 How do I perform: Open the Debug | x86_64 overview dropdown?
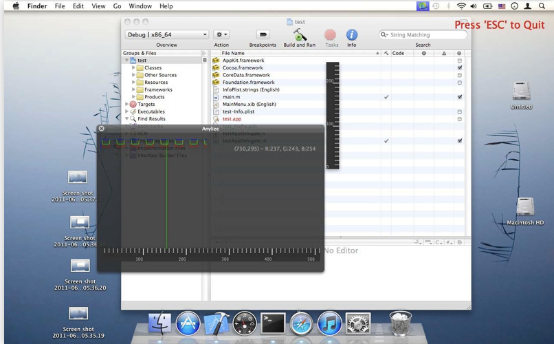click(x=167, y=34)
